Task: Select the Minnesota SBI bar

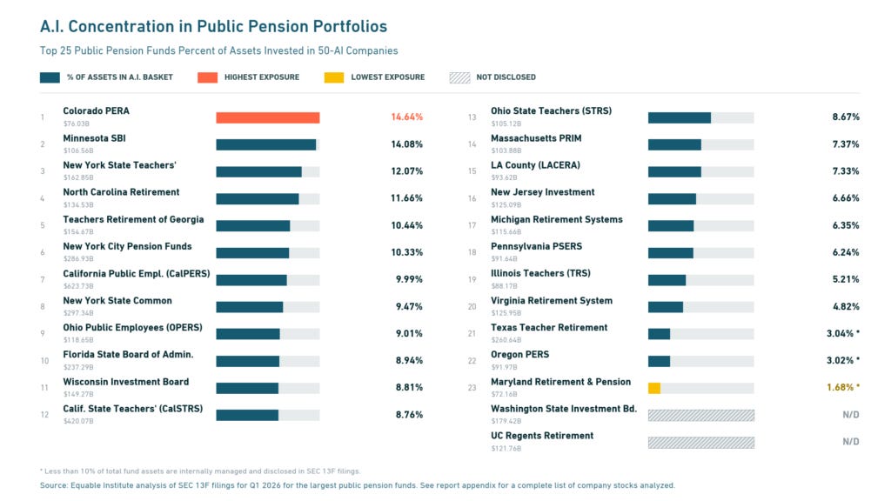Action: click(x=268, y=145)
